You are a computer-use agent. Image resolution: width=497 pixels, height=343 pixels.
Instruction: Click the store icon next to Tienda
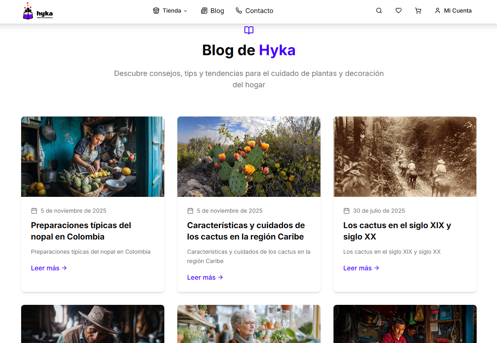tap(156, 11)
